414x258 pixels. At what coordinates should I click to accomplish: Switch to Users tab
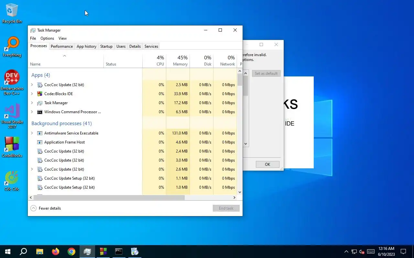point(121,46)
